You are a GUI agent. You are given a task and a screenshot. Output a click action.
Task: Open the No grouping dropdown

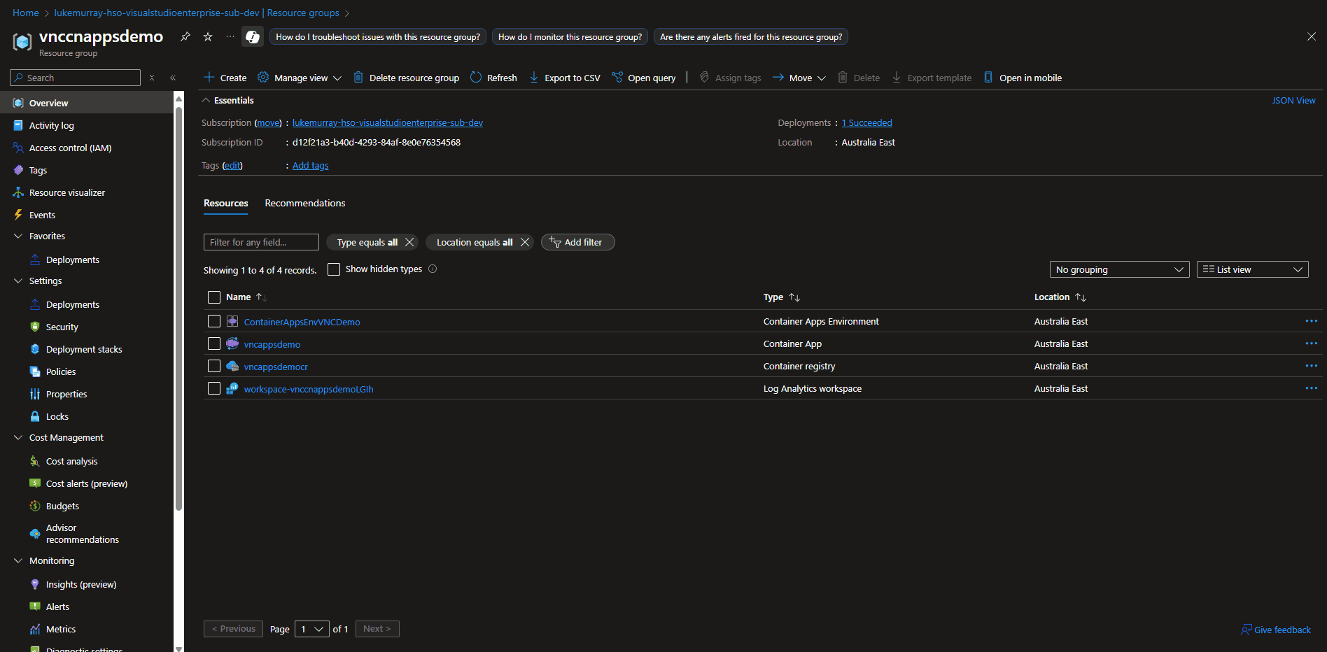tap(1119, 269)
